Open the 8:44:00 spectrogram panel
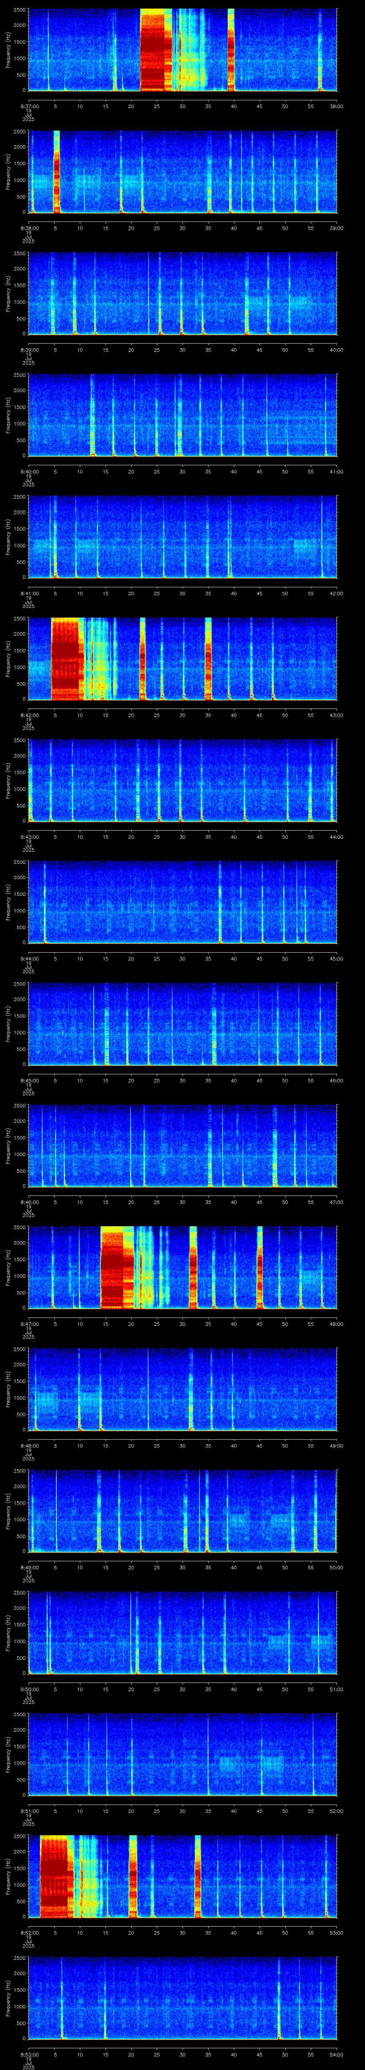Image resolution: width=365 pixels, height=2070 pixels. (182, 902)
